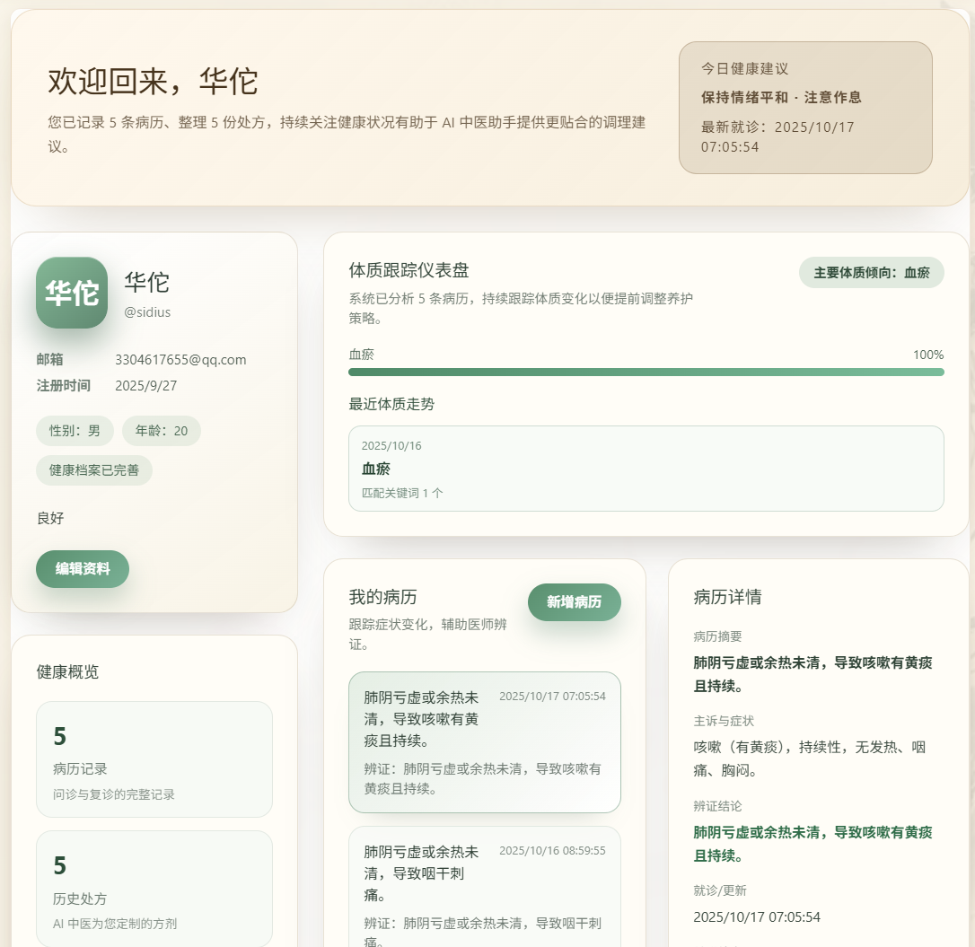Click the green 华佗 avatar icon
The image size is (975, 947).
[72, 293]
